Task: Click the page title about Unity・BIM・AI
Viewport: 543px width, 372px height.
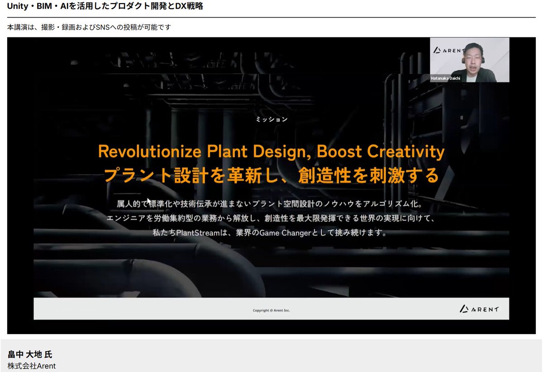Action: 105,6
